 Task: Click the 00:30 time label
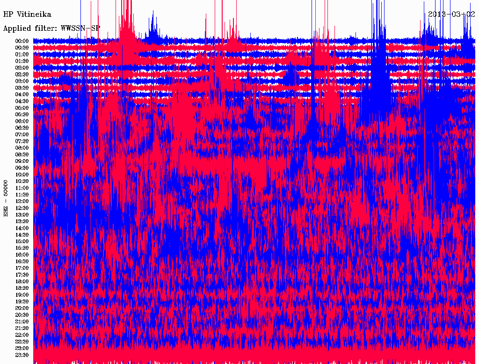coord(22,48)
